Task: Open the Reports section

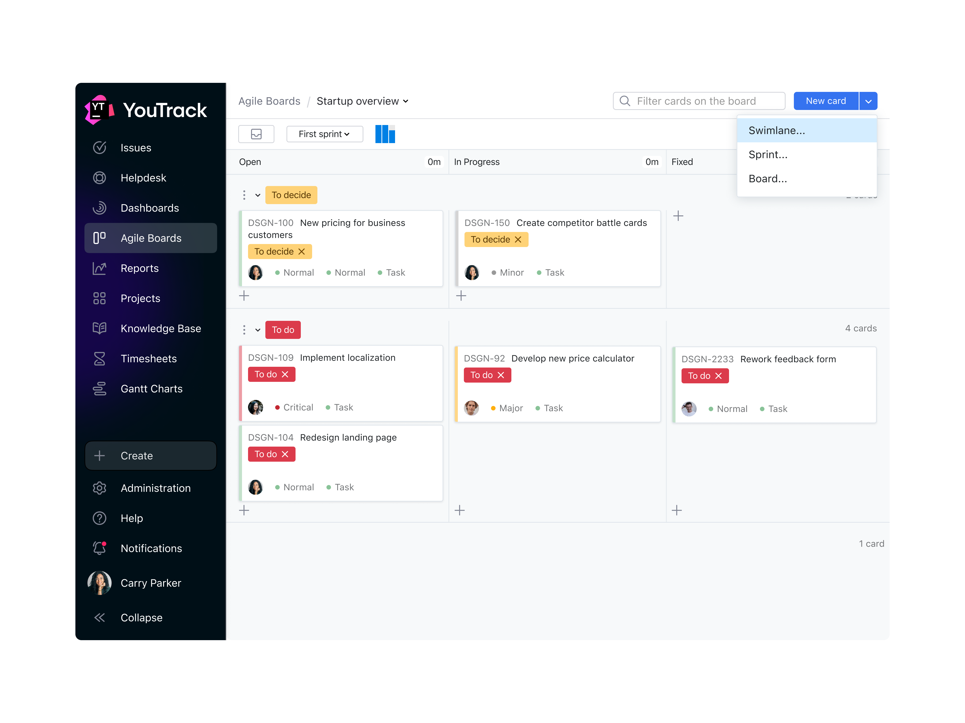Action: click(140, 268)
